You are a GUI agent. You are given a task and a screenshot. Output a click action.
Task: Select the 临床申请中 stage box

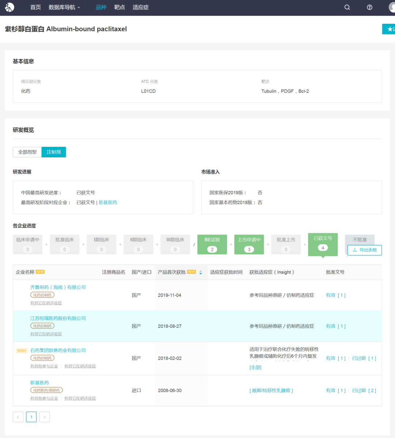28,244
